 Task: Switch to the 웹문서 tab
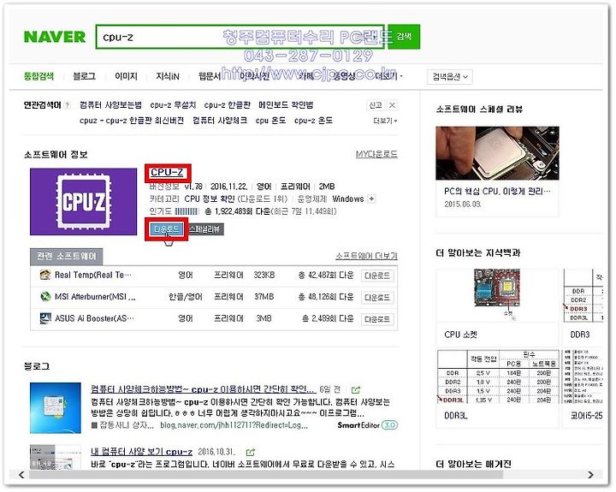[210, 76]
